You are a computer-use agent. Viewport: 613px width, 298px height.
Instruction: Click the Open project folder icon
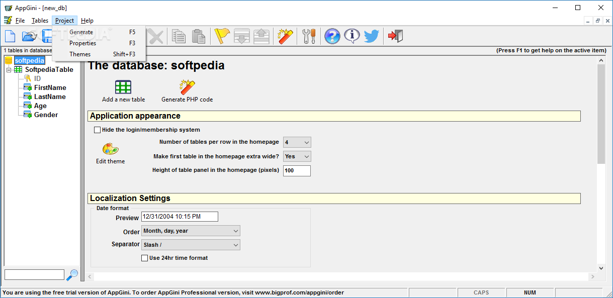30,36
